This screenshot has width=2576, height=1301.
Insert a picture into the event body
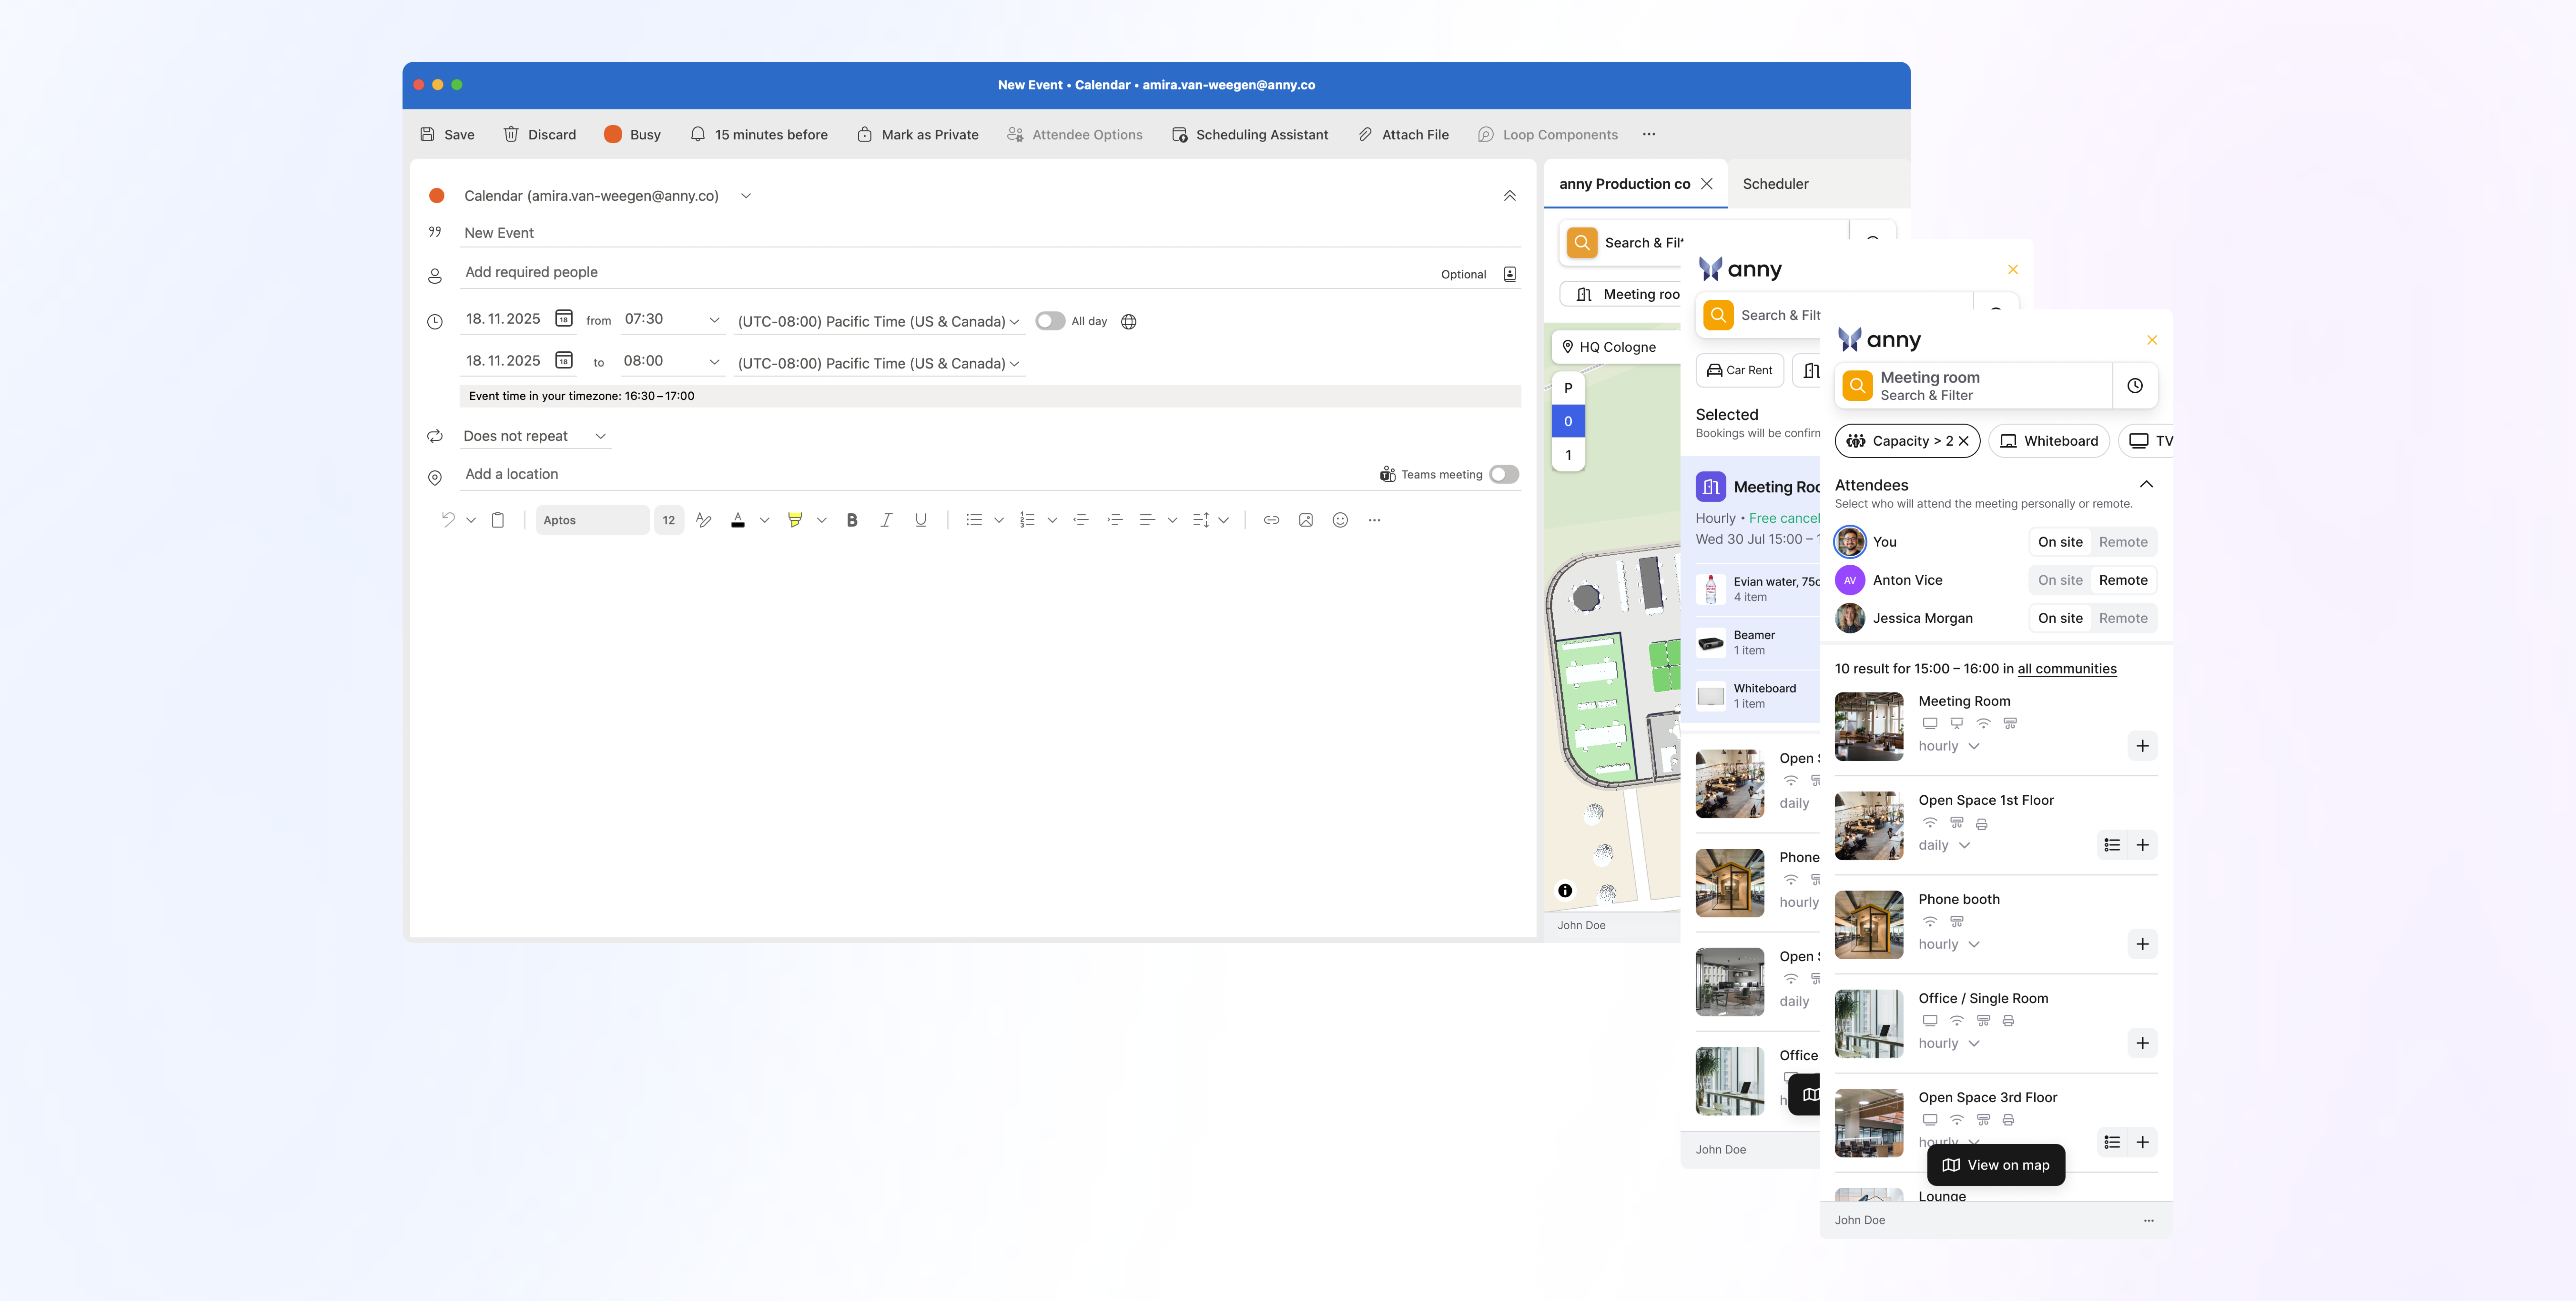click(1306, 520)
